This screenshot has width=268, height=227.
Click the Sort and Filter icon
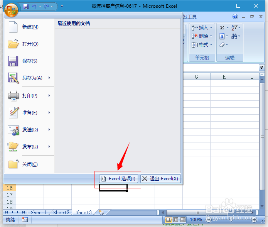[x=234, y=27]
